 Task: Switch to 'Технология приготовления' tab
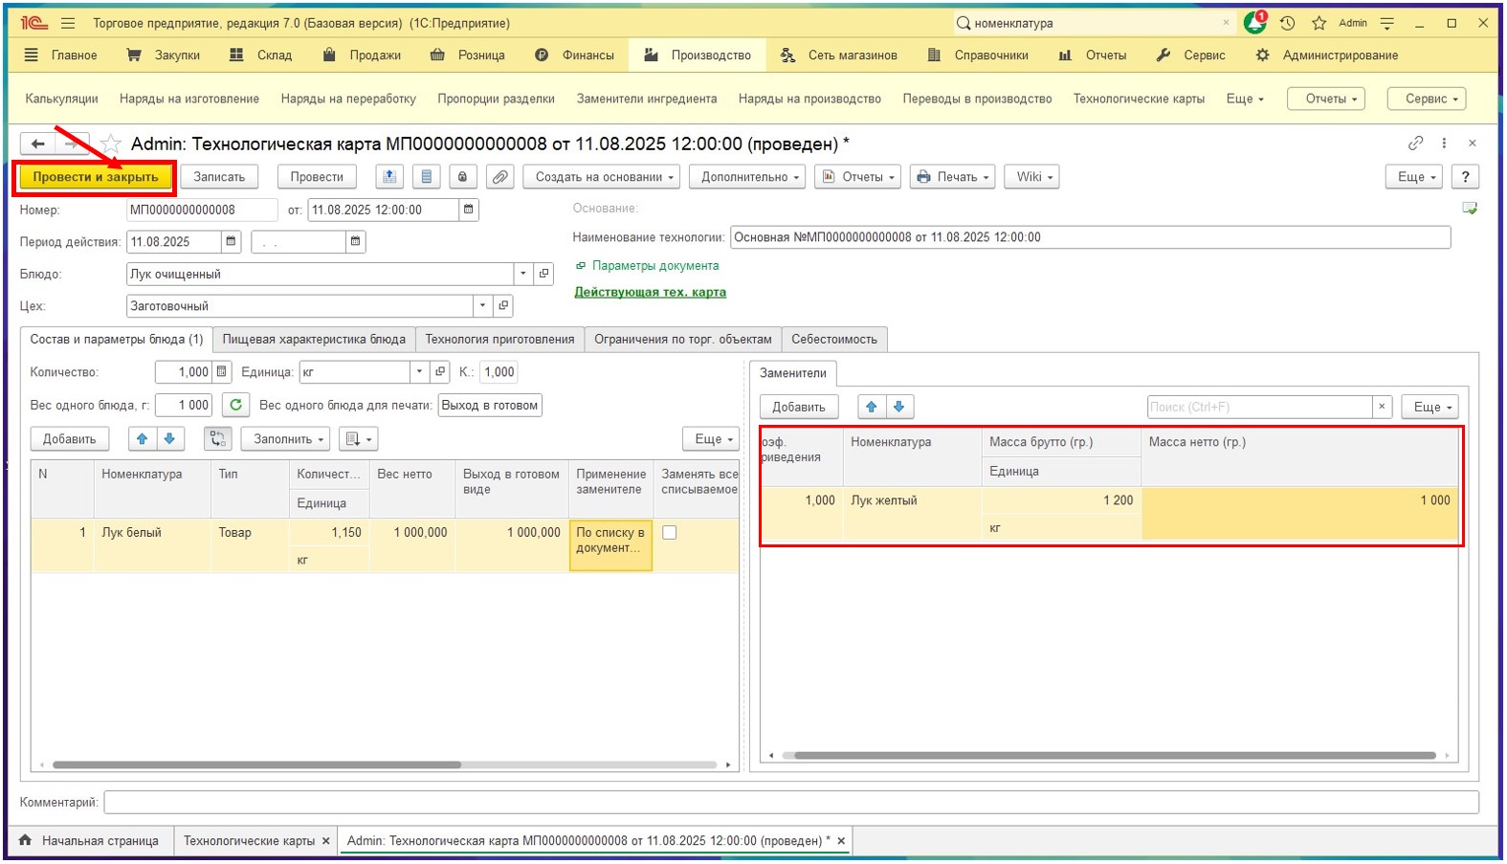tap(499, 340)
